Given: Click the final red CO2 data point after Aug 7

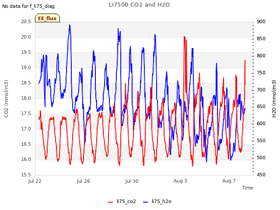Looking at the screenshot, I should [x=245, y=60].
